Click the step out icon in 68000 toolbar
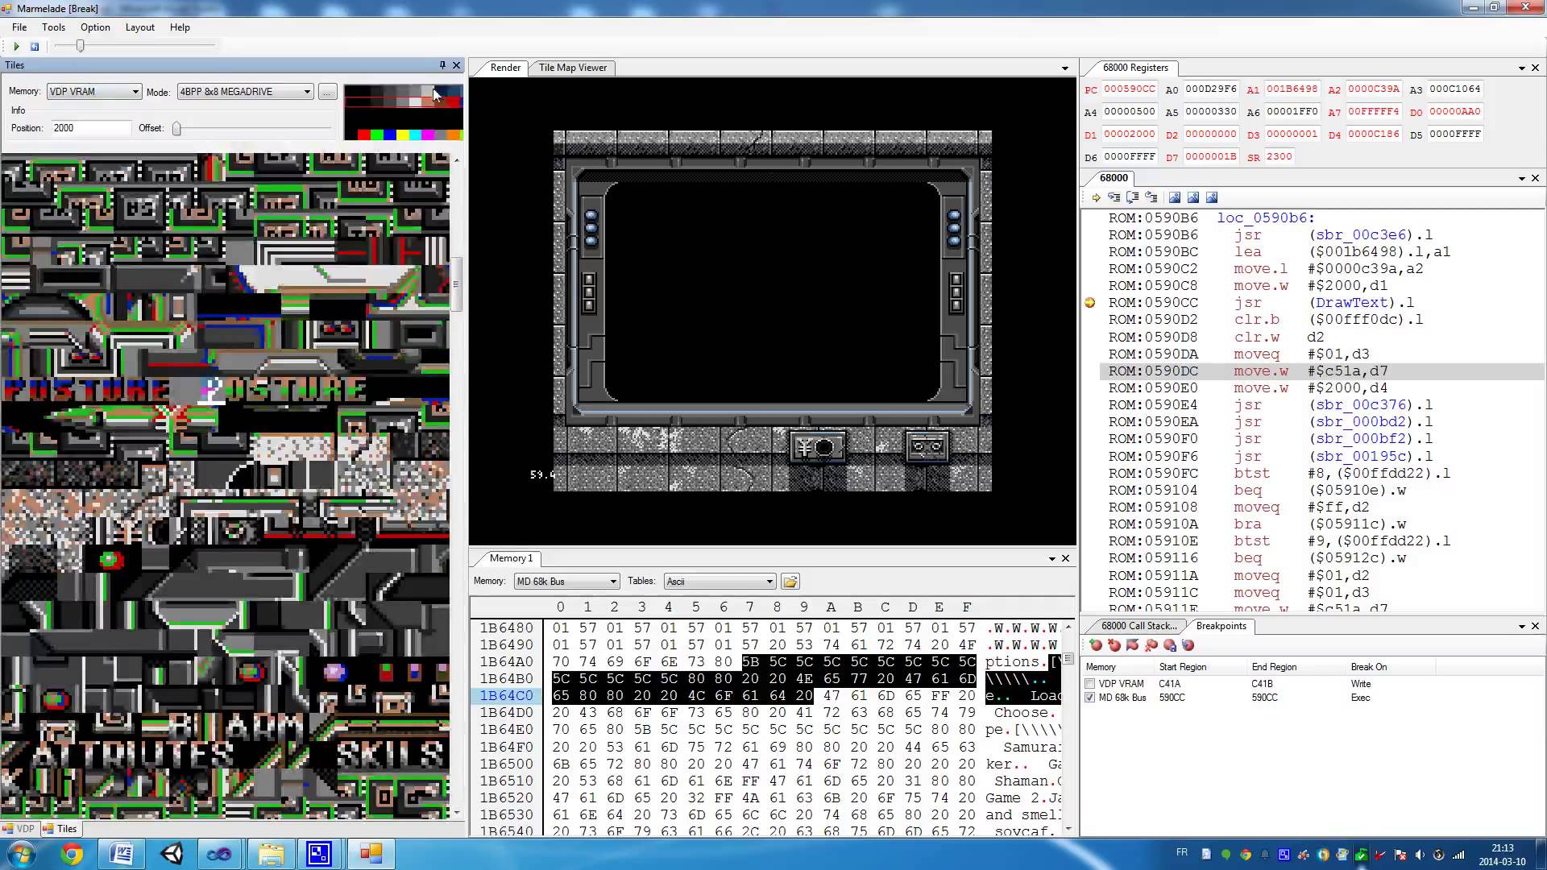This screenshot has height=870, width=1547. [x=1151, y=197]
